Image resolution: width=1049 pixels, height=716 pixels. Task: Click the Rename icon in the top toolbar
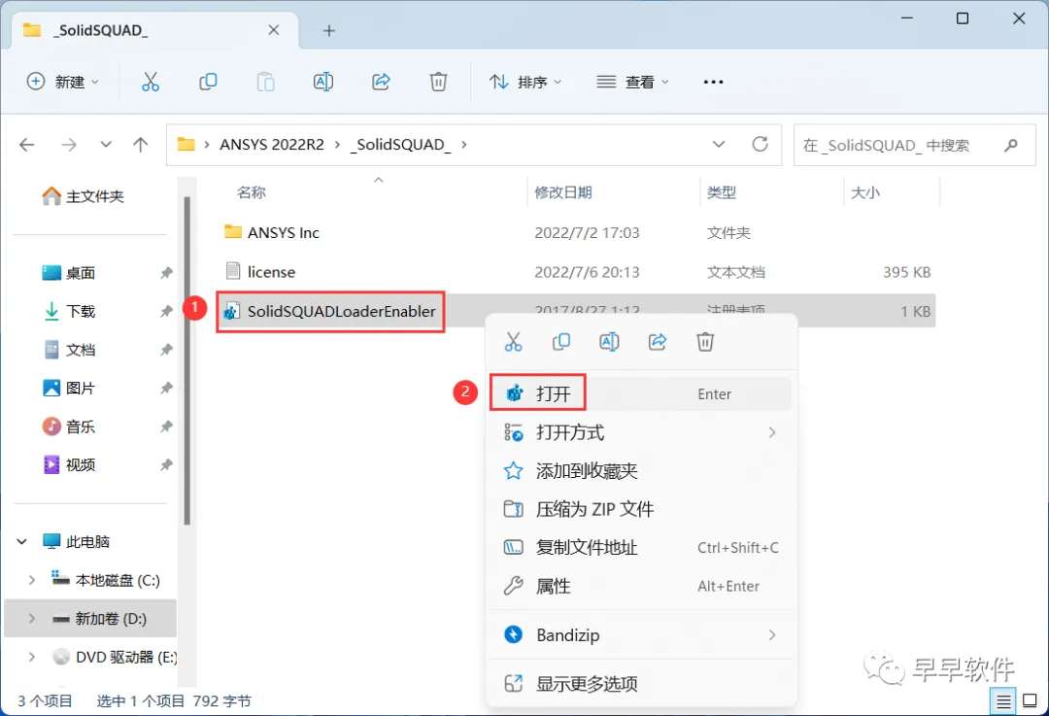(323, 82)
